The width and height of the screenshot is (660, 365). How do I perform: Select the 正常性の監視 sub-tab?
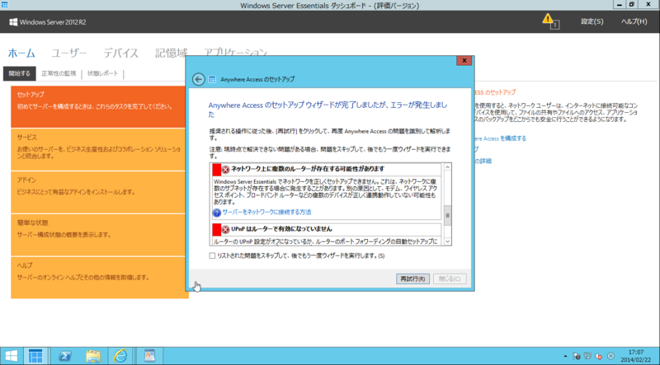pyautogui.click(x=59, y=73)
